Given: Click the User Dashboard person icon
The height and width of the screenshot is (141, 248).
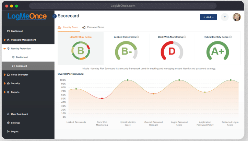Looking at the screenshot, I should tap(8, 114).
